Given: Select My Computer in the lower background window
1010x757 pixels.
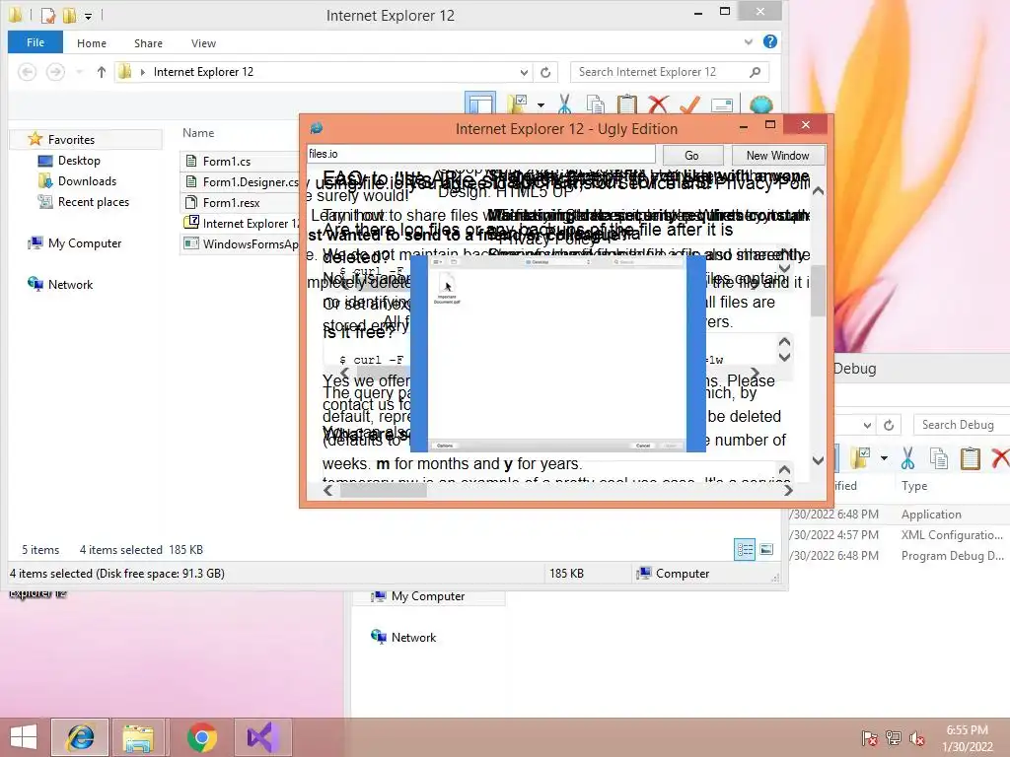Looking at the screenshot, I should (x=428, y=596).
